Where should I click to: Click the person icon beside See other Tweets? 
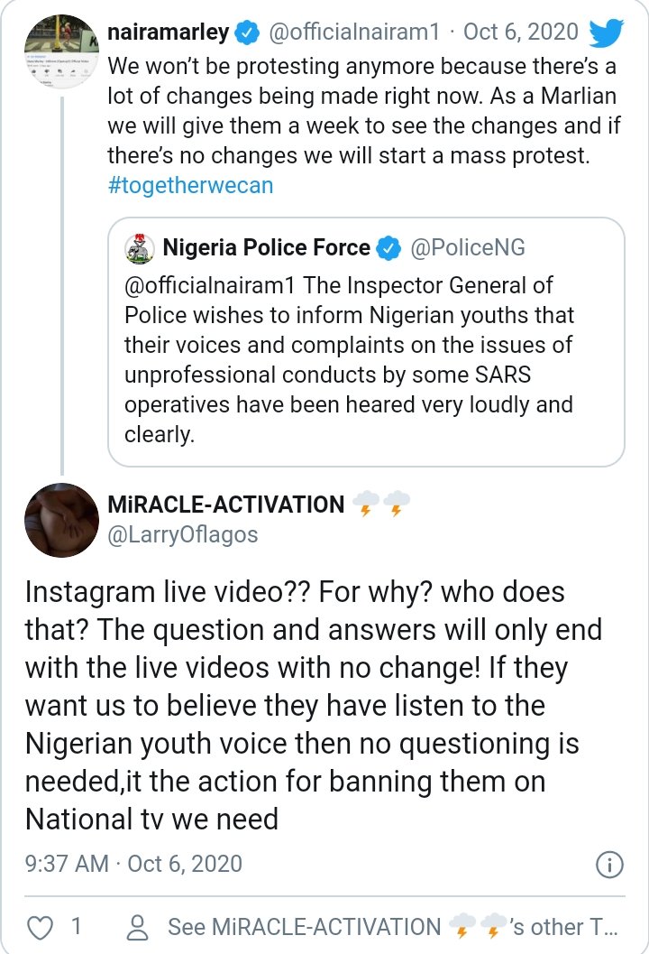138,927
